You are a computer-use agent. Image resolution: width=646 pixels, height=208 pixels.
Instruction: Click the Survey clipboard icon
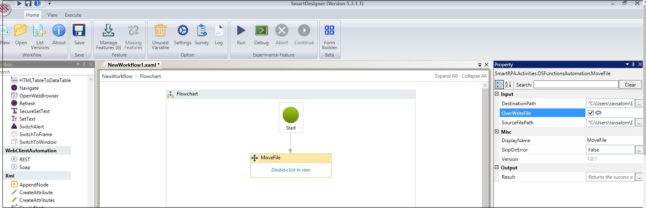[x=202, y=31]
